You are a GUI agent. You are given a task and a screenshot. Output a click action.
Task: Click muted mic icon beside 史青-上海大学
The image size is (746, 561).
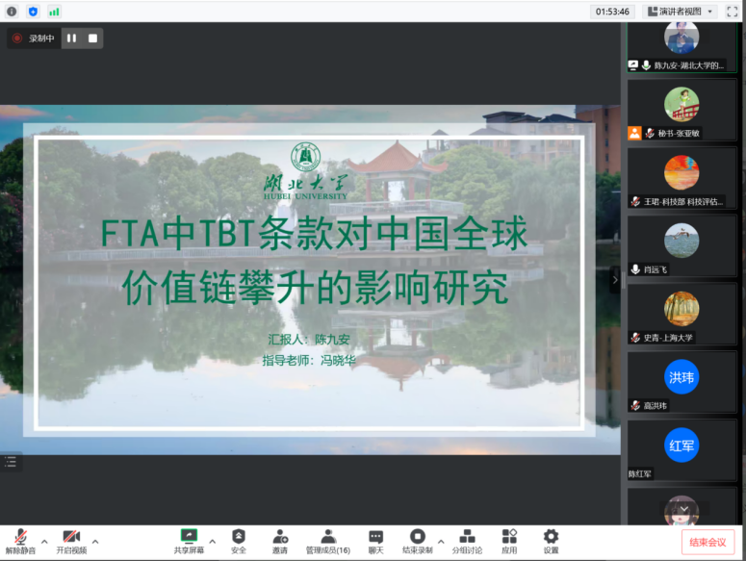tap(635, 338)
